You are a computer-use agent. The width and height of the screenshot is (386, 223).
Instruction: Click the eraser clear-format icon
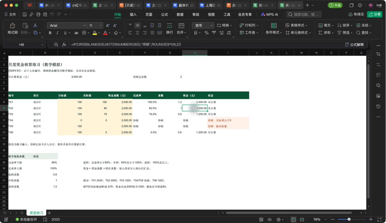coord(116,33)
